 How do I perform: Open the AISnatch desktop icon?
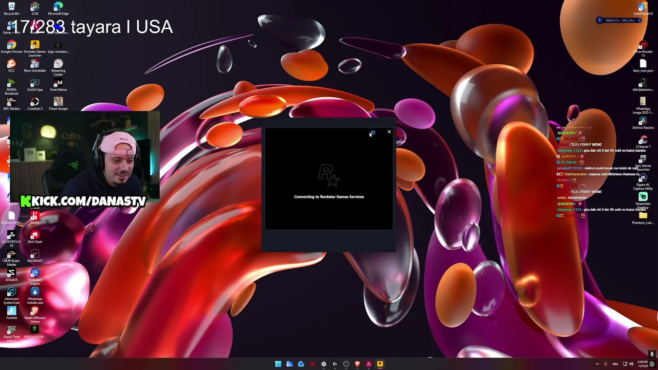tap(11, 275)
